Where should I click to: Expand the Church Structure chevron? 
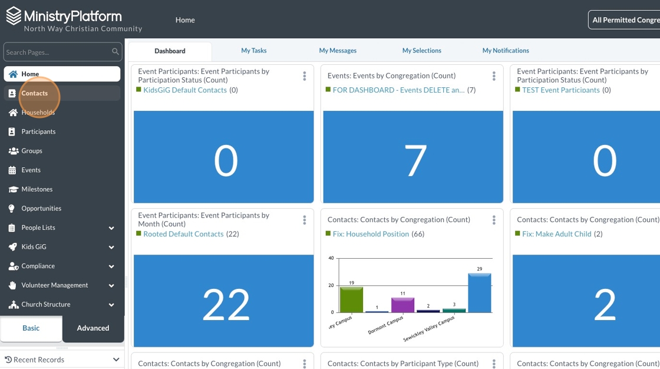pyautogui.click(x=111, y=305)
